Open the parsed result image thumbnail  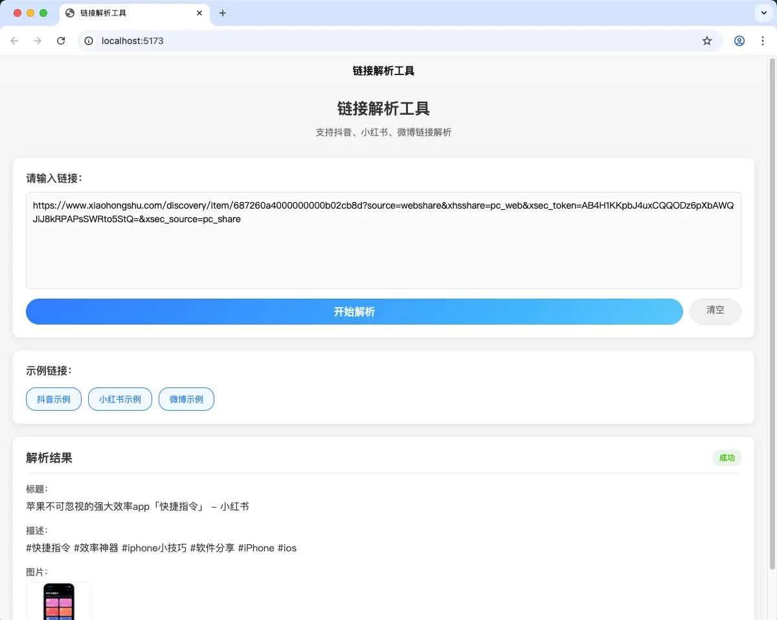pos(59,601)
